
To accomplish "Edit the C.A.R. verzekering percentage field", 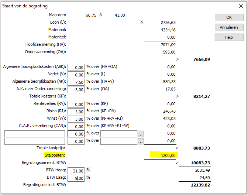I will tap(76, 126).
